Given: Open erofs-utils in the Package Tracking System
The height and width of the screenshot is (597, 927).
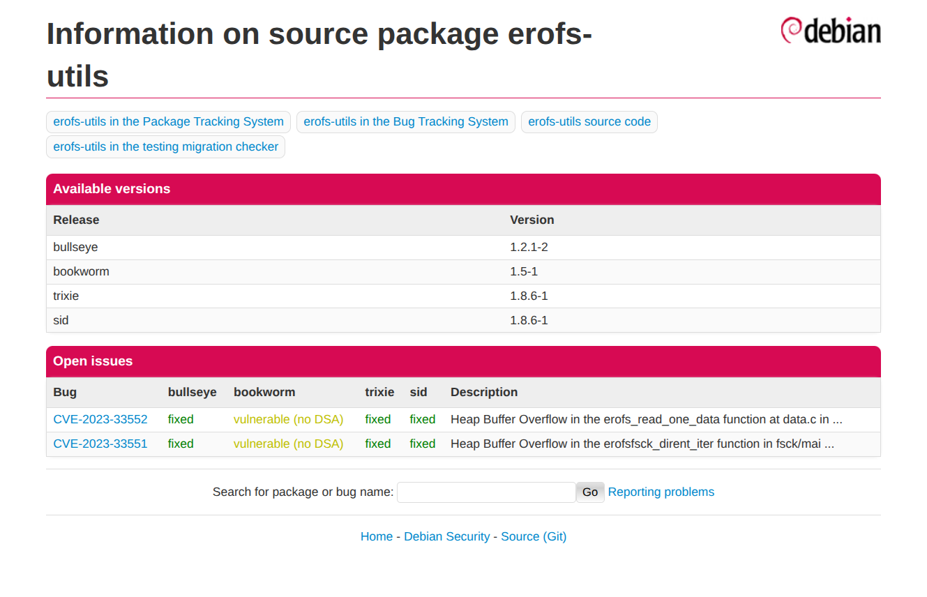Looking at the screenshot, I should 168,122.
